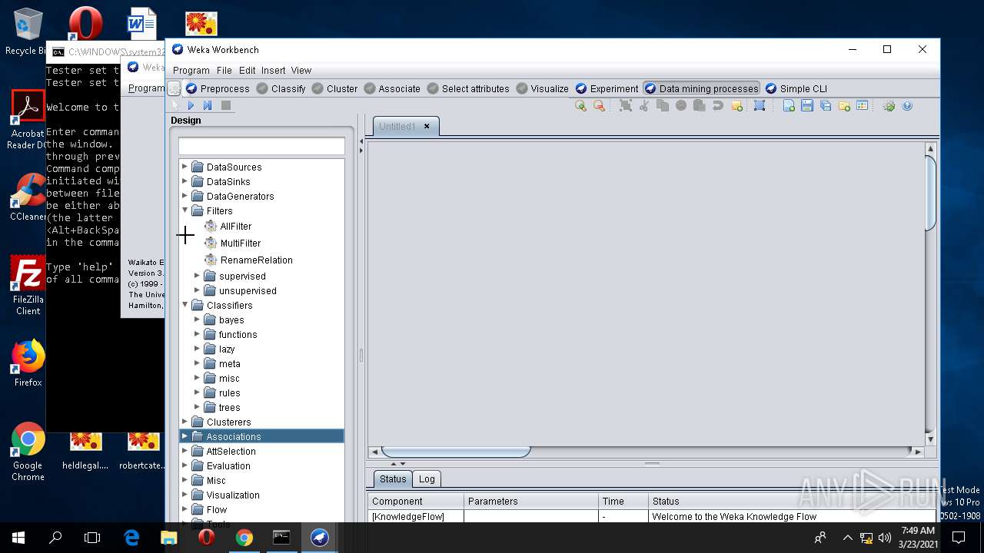Click the blue help icon
Viewport: 984px width, 553px height.
click(x=907, y=106)
